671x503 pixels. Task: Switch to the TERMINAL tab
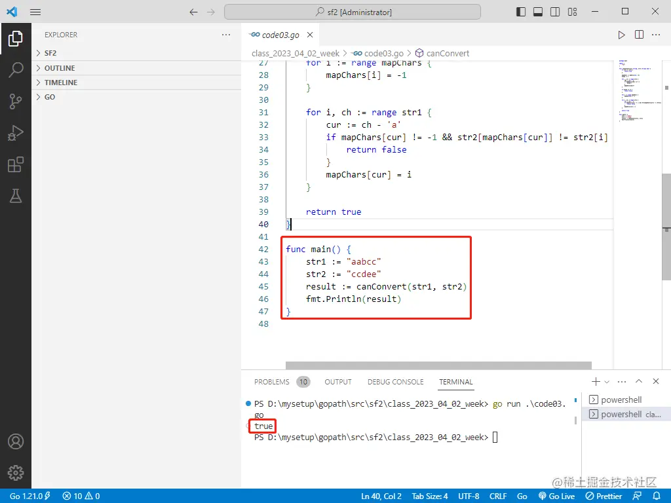point(456,382)
